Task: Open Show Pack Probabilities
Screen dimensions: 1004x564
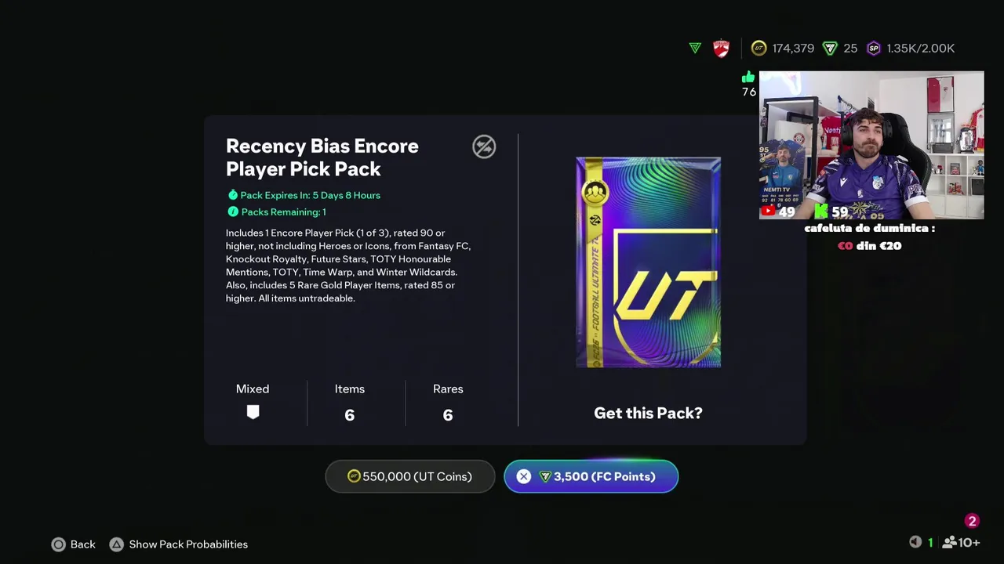Action: pyautogui.click(x=179, y=544)
